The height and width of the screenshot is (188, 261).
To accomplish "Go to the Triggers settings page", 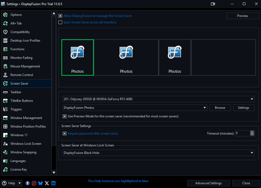I will tap(16, 109).
